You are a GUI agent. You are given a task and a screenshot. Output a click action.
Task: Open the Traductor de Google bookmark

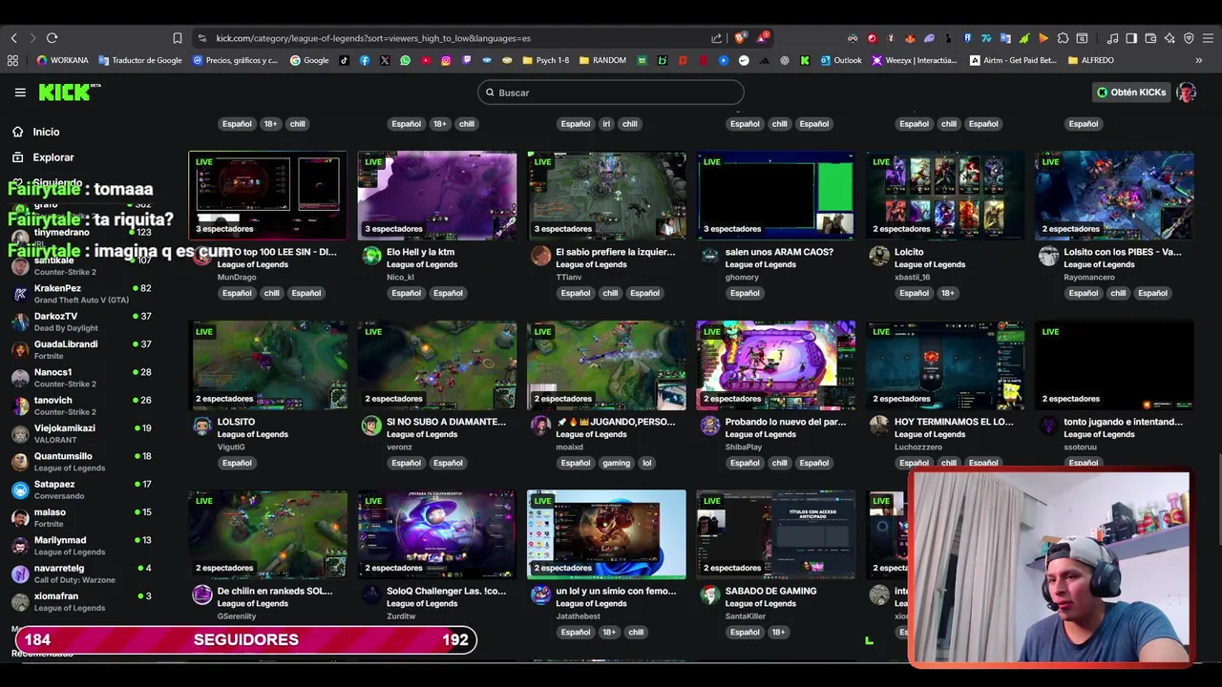(x=140, y=60)
